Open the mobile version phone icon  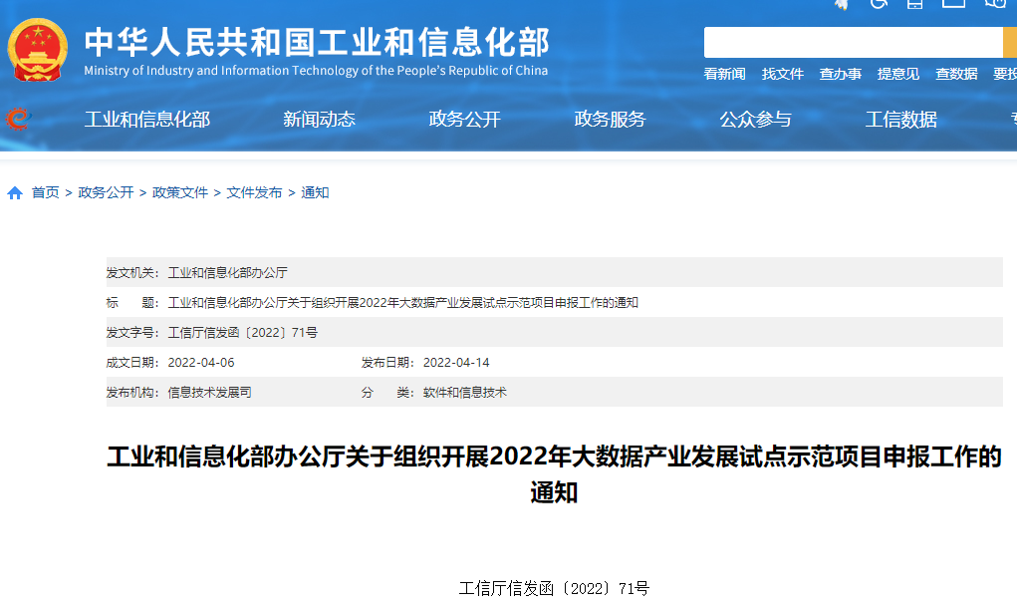coord(914,7)
